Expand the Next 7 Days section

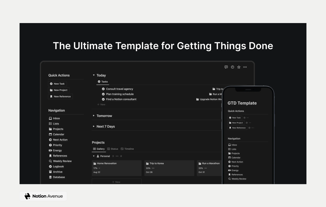(x=93, y=126)
